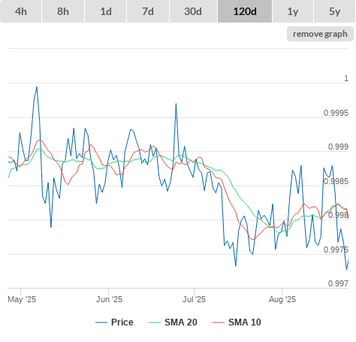Click the remove graph button

(x=320, y=34)
